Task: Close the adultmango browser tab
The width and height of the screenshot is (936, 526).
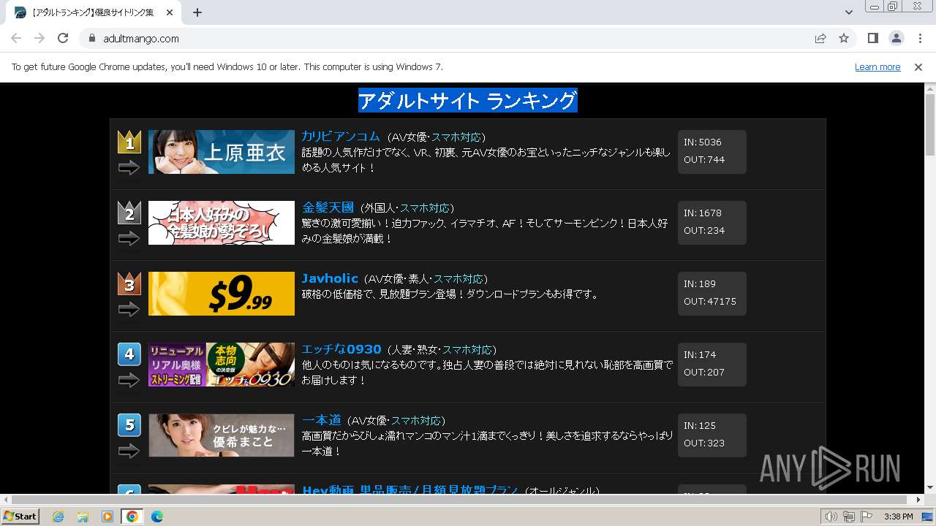Action: pos(170,12)
